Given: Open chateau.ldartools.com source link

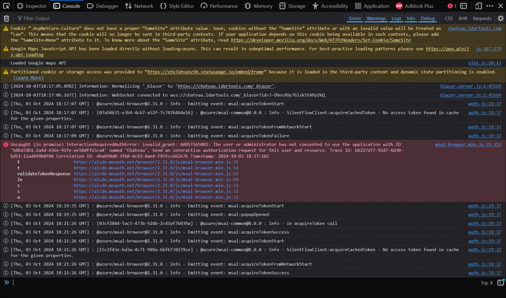Looking at the screenshot, I should [x=475, y=28].
